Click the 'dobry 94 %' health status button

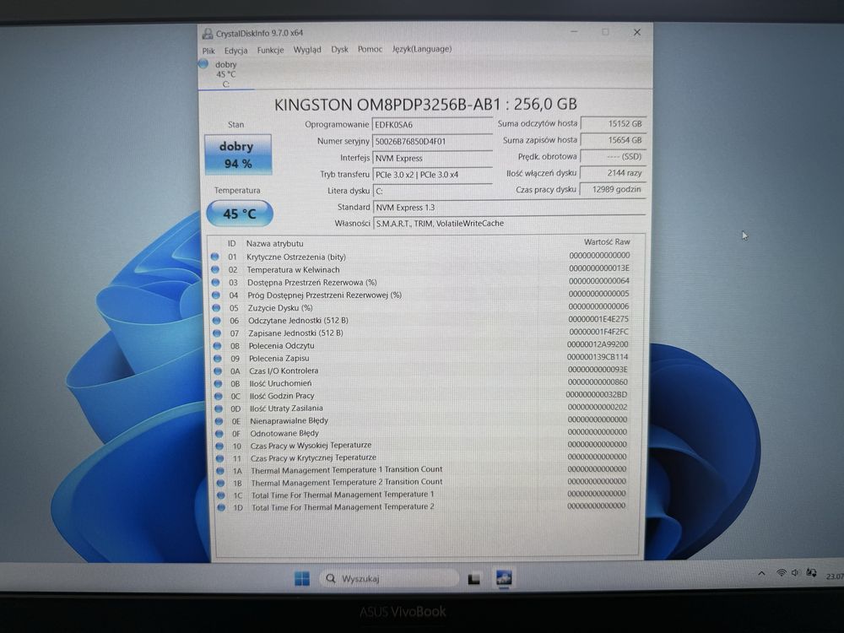[x=237, y=154]
